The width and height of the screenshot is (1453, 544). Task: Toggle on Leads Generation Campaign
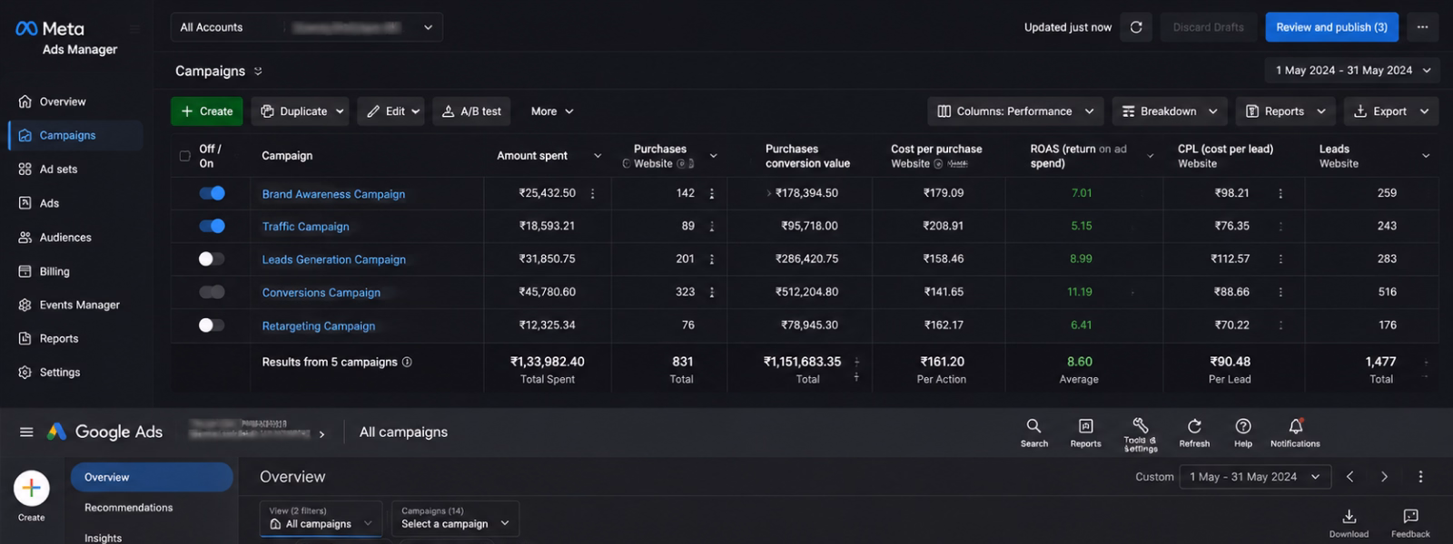click(212, 259)
